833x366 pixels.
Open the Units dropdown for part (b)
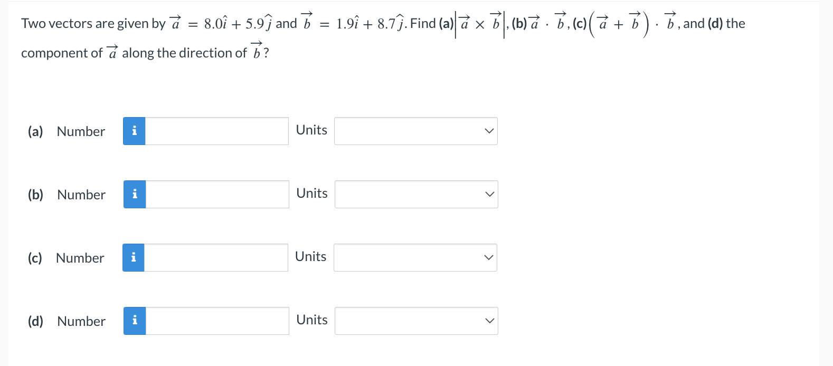point(415,194)
